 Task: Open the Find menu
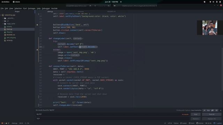point(25,8)
